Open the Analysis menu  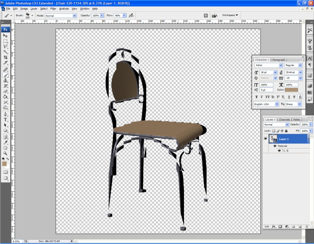[x=64, y=9]
